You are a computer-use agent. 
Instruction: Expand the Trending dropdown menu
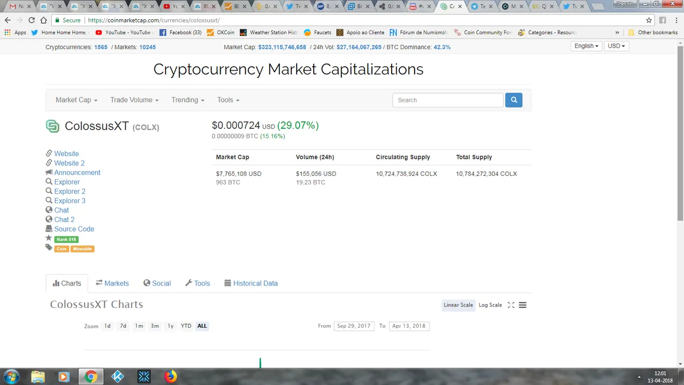pos(188,100)
